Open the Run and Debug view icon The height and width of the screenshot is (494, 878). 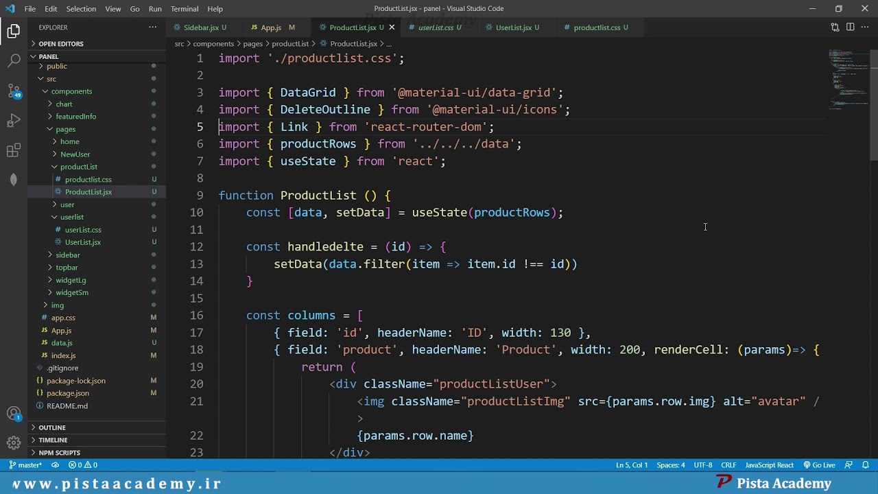14,121
